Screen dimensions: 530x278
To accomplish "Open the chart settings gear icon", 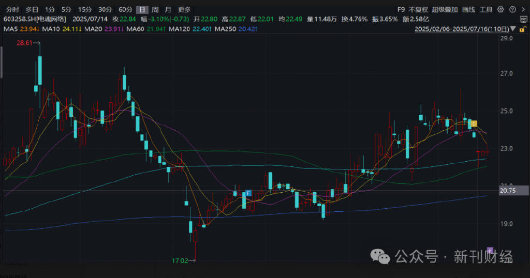I will (500, 9).
